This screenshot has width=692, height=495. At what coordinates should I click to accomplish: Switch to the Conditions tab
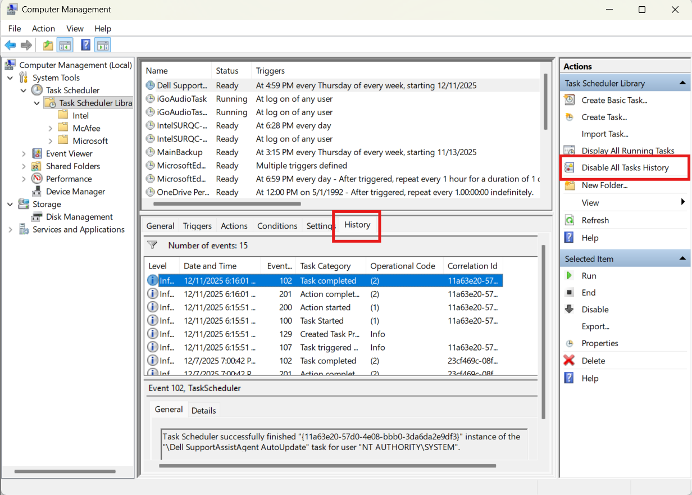[277, 226]
